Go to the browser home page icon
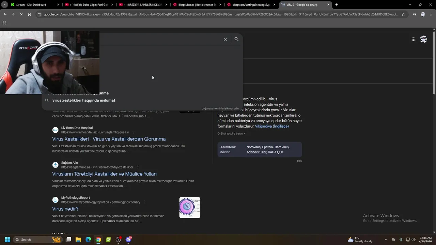Viewport: 436px width, 245px height. click(30, 14)
